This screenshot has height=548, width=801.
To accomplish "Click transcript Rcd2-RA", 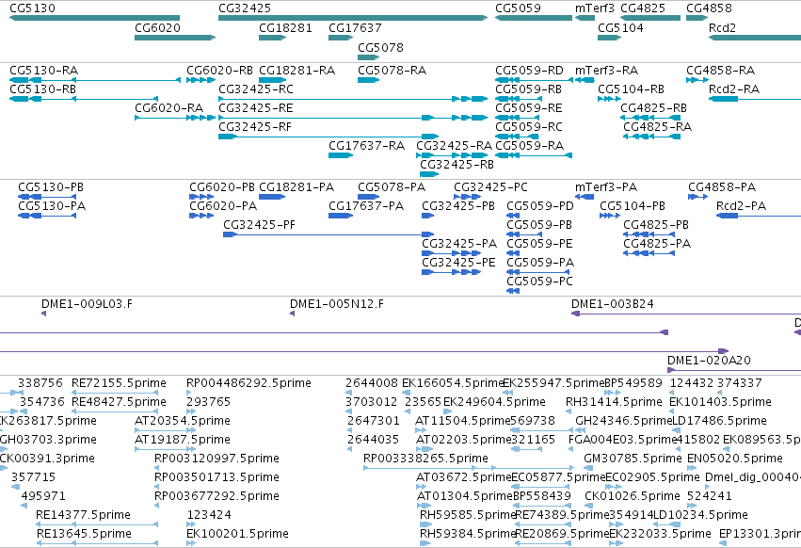I will tap(755, 99).
